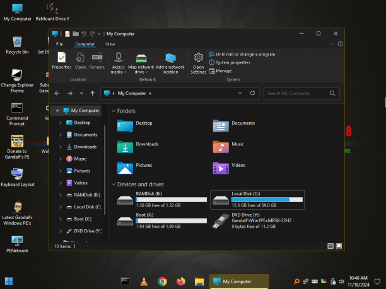Click the Access media ribbon icon
386x289 pixels.
119,57
